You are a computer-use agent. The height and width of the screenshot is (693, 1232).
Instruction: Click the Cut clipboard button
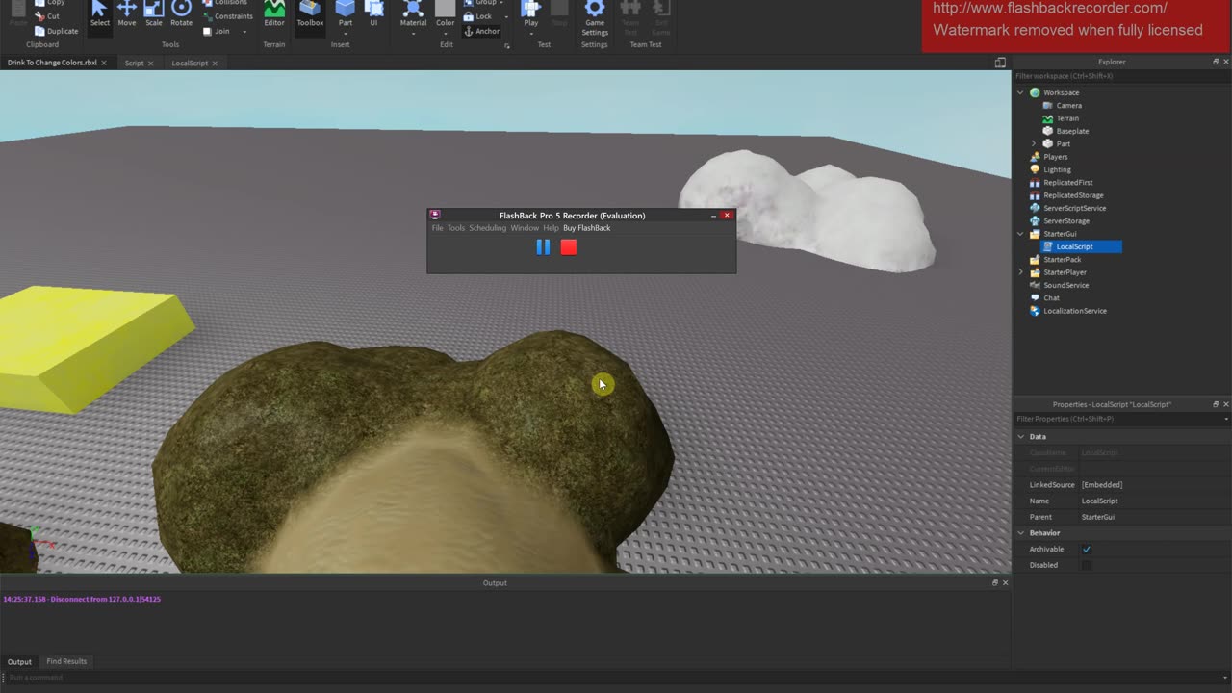[x=46, y=16]
